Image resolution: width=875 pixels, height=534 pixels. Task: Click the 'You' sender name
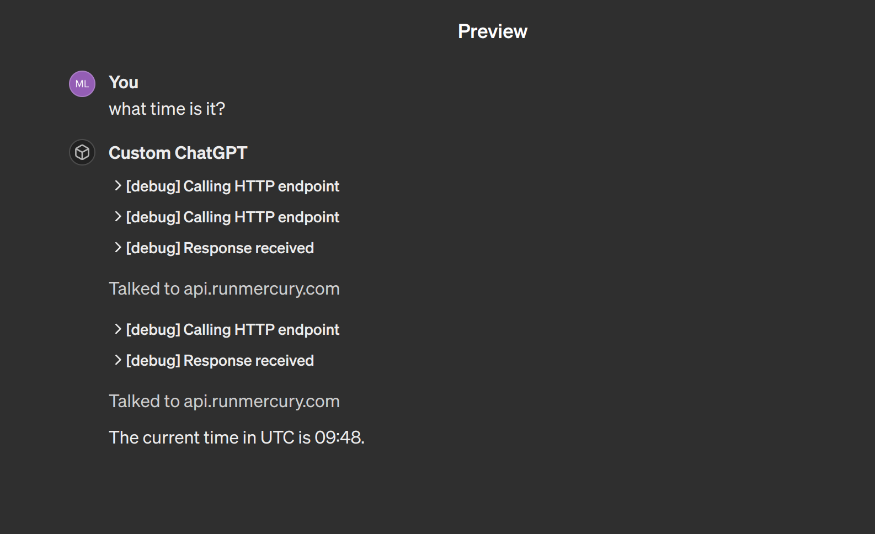124,82
